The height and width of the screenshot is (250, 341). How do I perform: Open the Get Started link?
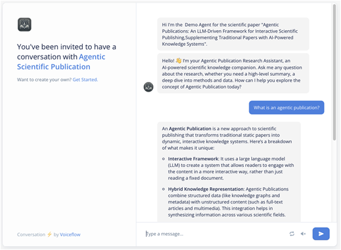click(85, 80)
